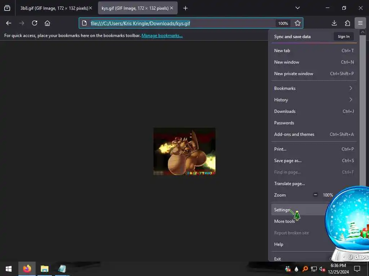Click the 100% zoom value in menu

tap(328, 195)
